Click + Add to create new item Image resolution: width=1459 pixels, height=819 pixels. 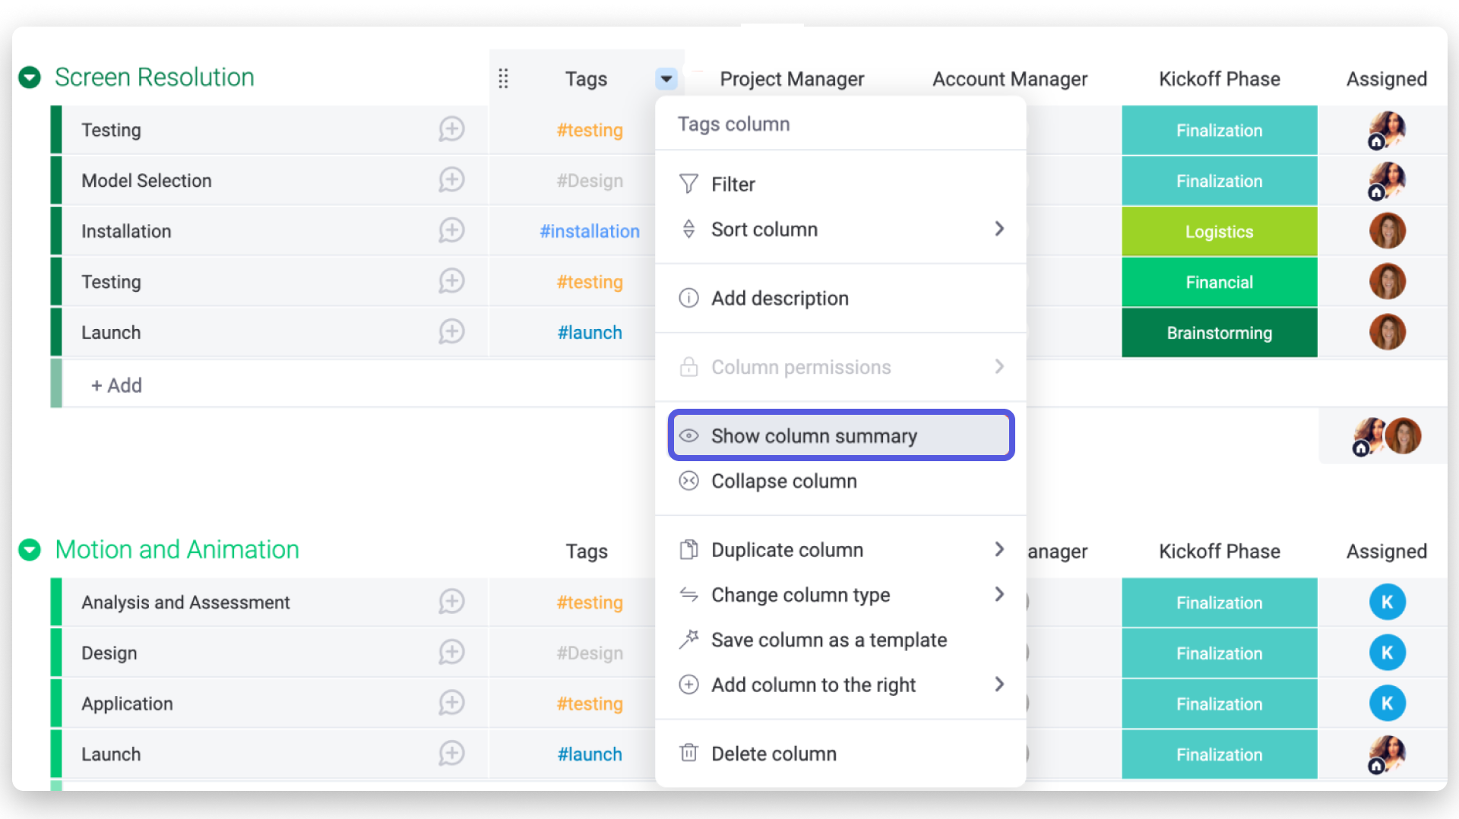[x=116, y=385]
